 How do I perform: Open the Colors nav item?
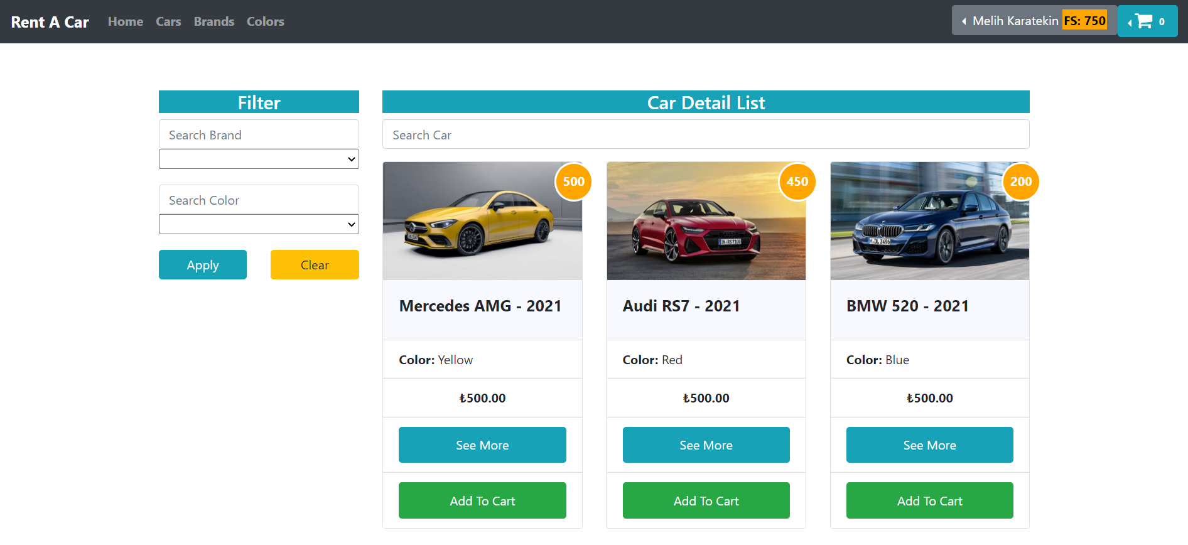coord(266,21)
